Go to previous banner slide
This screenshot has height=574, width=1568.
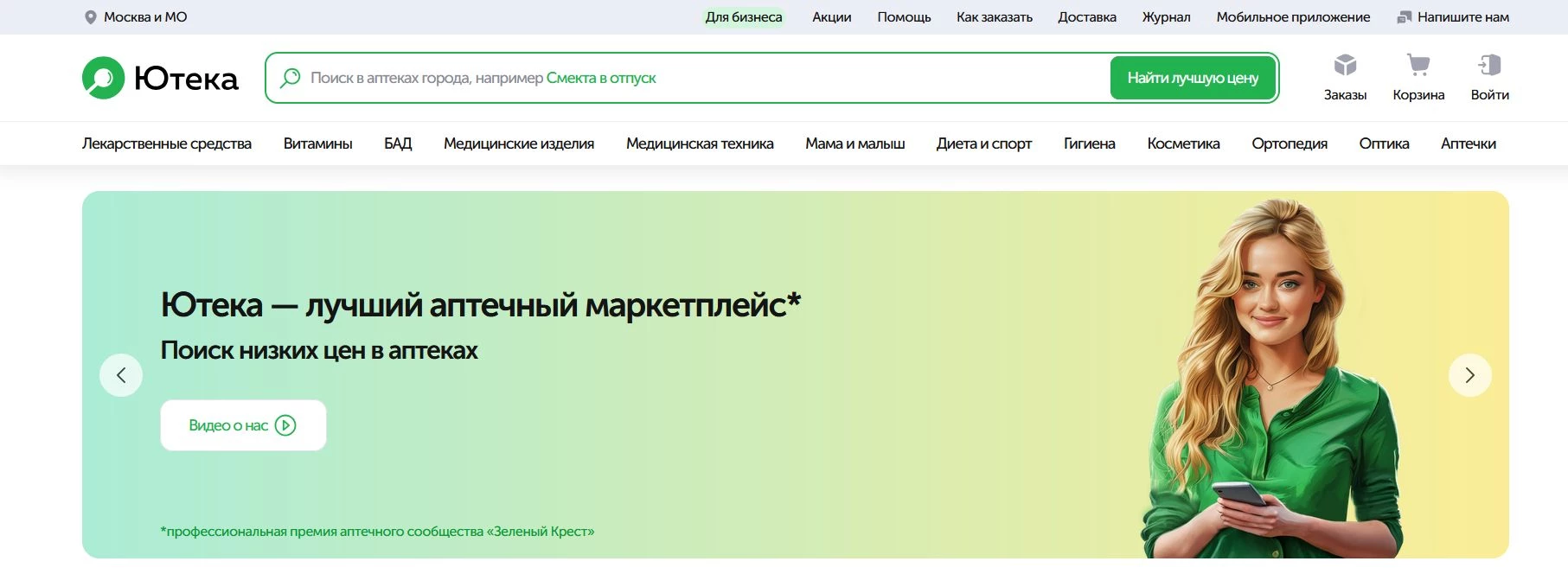coord(121,375)
